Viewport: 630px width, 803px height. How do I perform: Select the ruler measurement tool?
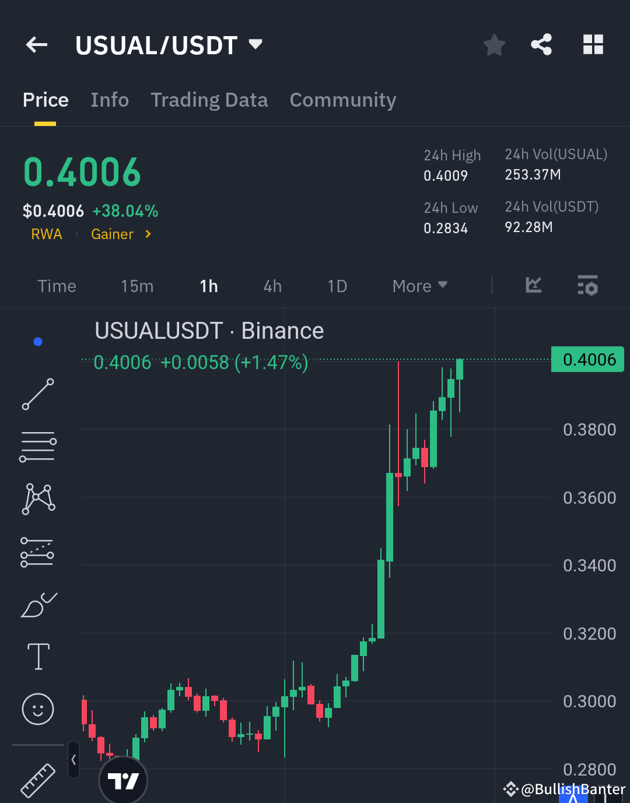pyautogui.click(x=37, y=779)
